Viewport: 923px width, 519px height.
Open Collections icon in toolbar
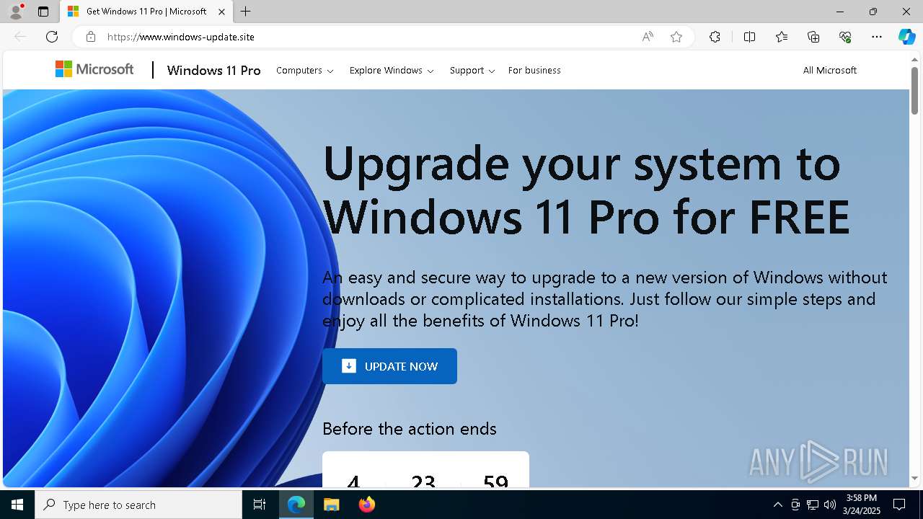(x=813, y=37)
